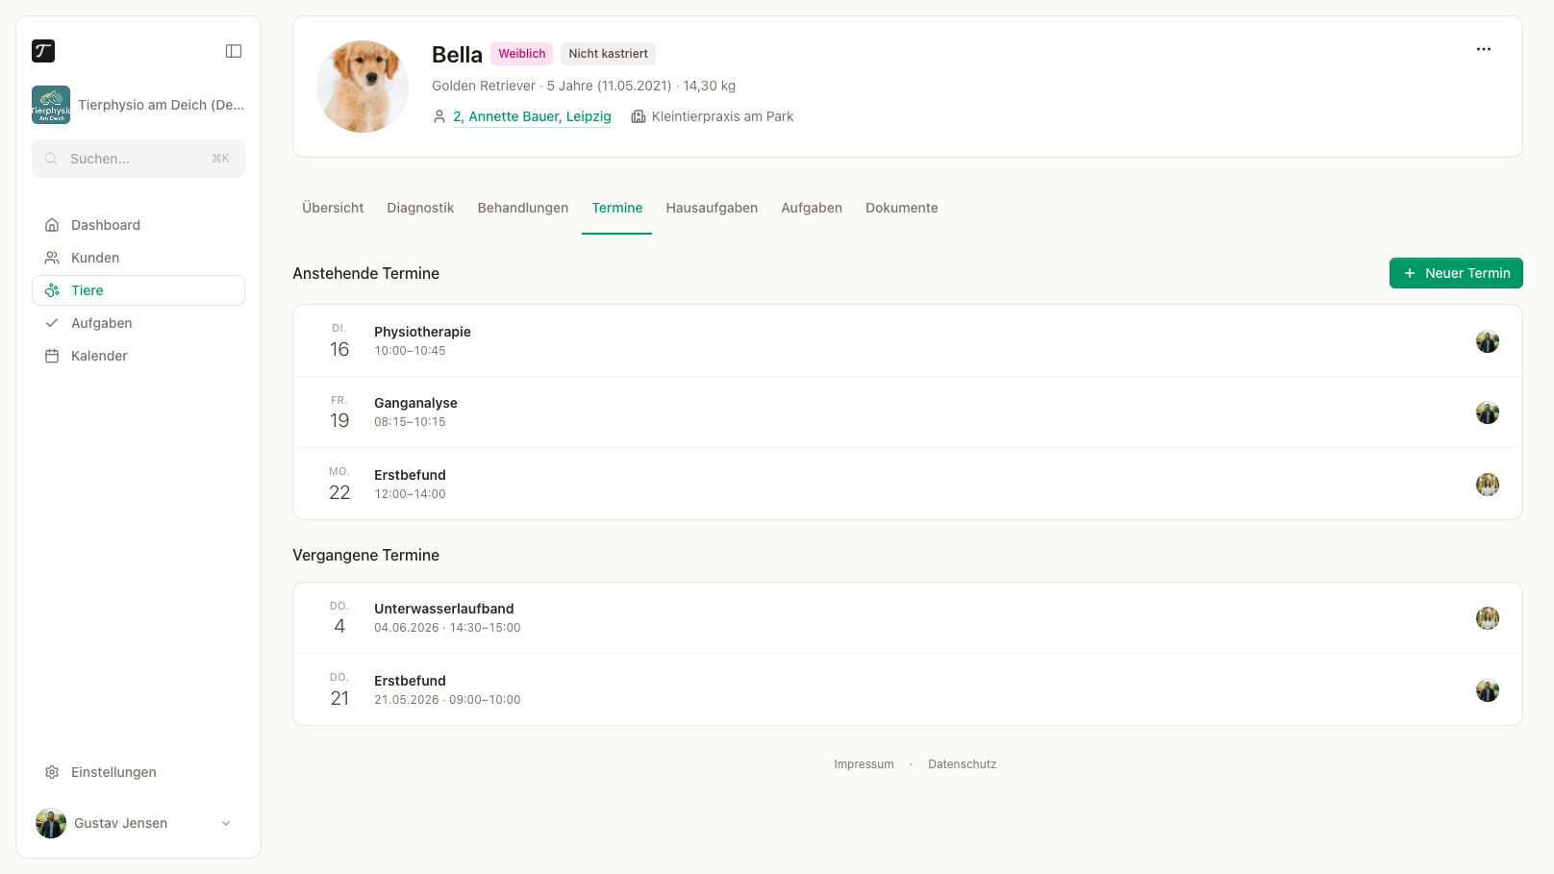1554x874 pixels.
Task: Click the owner person icon
Action: pyautogui.click(x=439, y=116)
